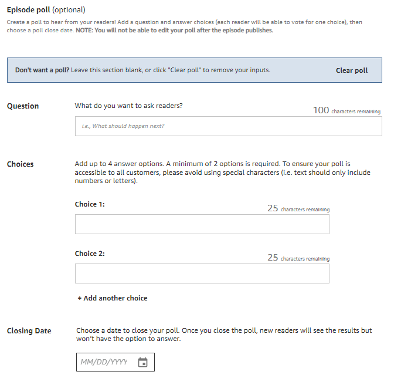Click the "Choice 1:" field label

pos(90,204)
